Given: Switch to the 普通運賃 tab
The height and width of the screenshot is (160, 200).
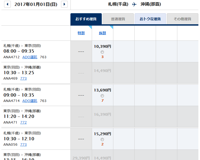Looking at the screenshot, I should [x=118, y=19].
